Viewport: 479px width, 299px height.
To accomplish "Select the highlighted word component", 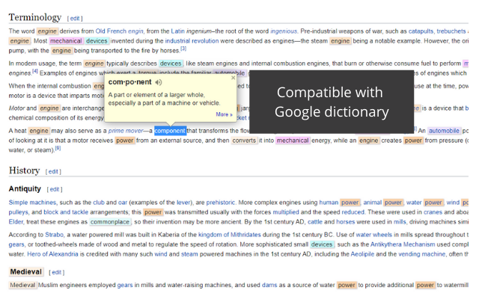I will [x=170, y=131].
